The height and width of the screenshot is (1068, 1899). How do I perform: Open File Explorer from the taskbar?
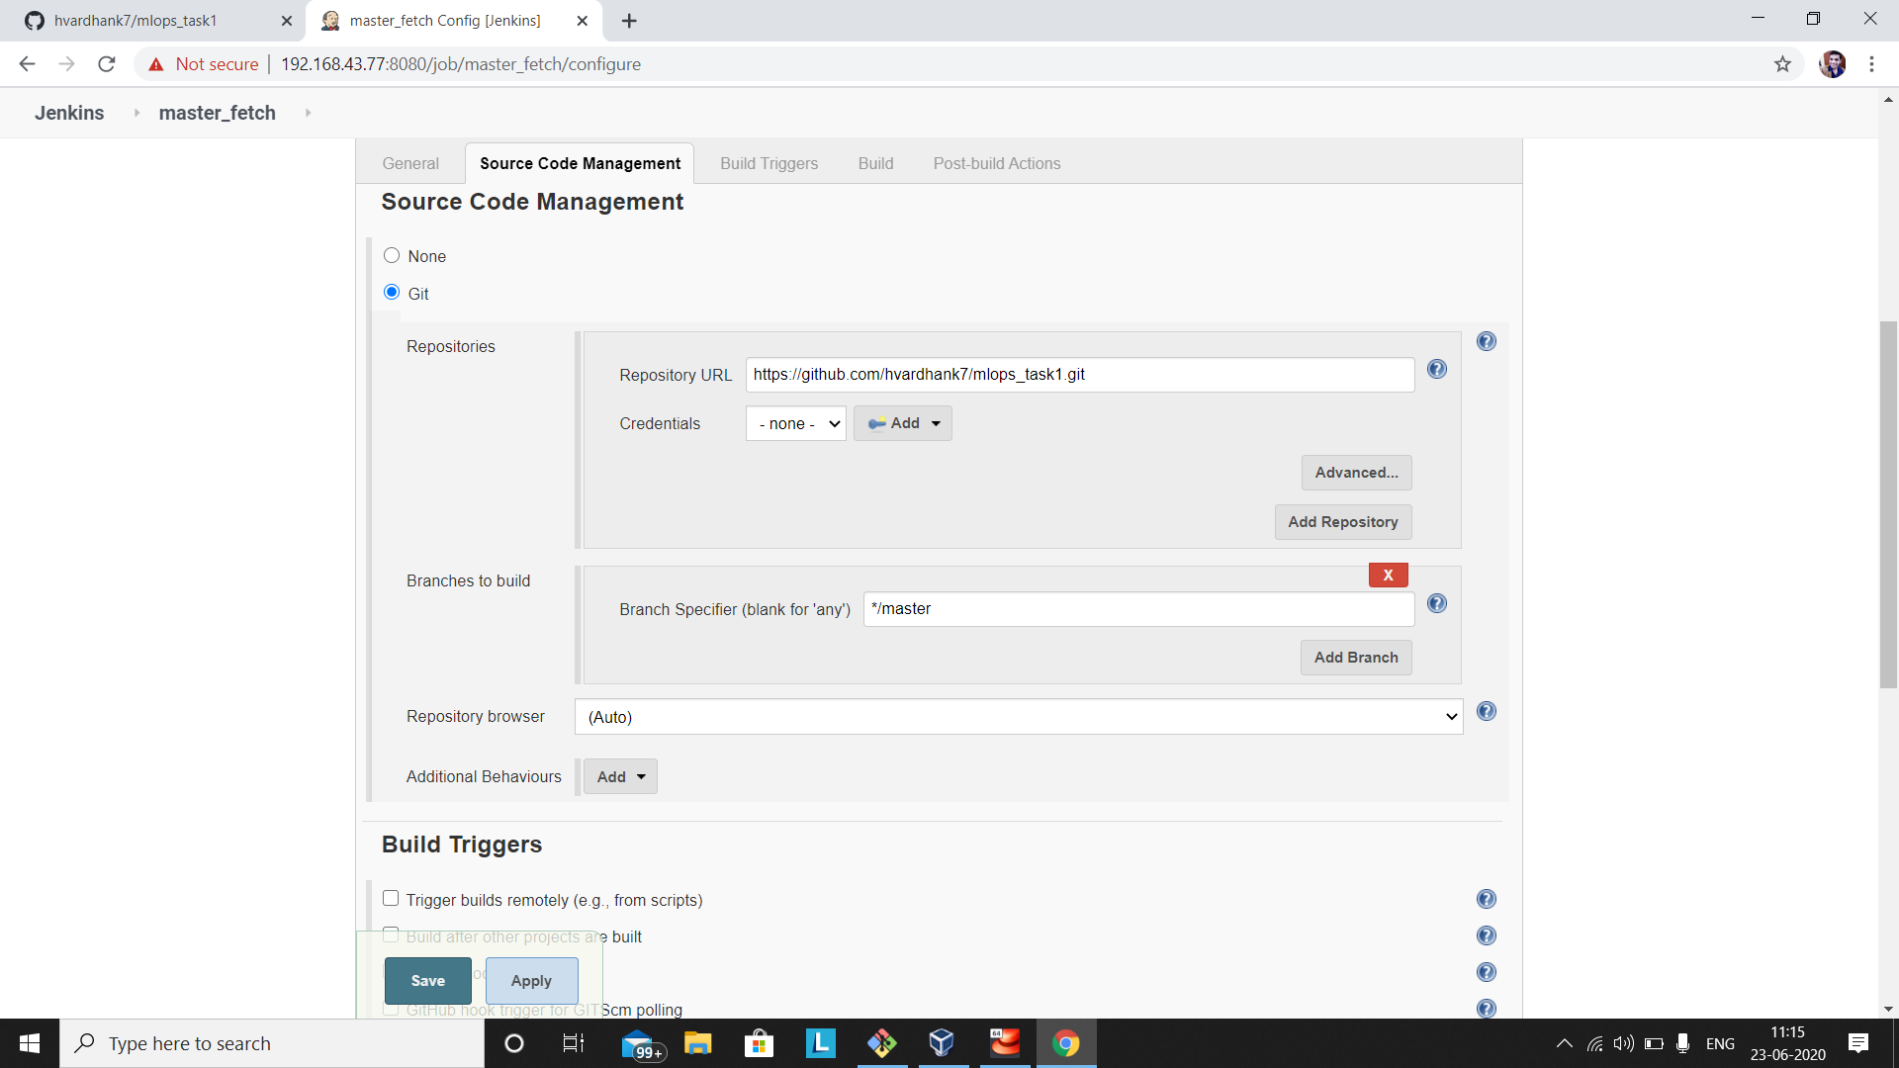[x=698, y=1043]
